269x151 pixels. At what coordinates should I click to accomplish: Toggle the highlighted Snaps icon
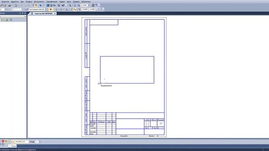(x=50, y=9)
